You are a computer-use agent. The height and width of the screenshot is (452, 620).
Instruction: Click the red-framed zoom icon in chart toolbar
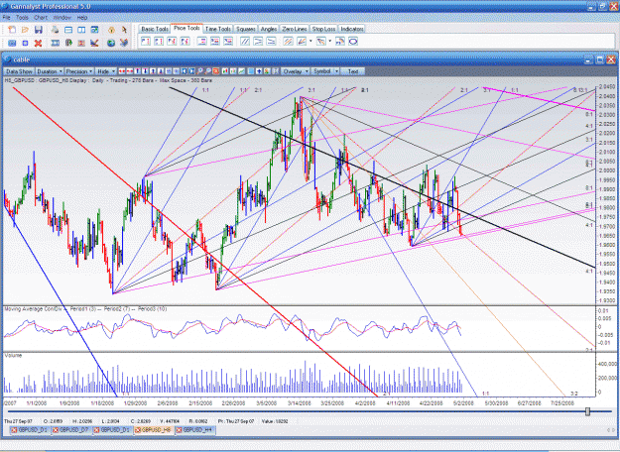[216, 71]
